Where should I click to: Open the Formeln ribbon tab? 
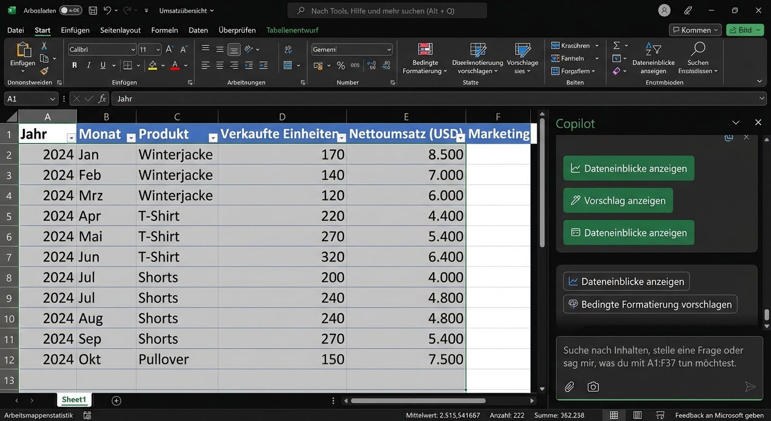[164, 30]
